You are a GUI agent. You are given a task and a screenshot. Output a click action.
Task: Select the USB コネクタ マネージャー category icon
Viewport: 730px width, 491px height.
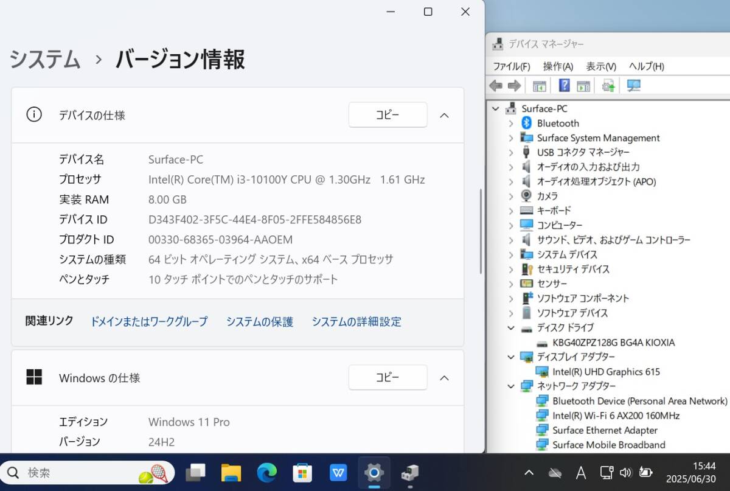pyautogui.click(x=527, y=153)
